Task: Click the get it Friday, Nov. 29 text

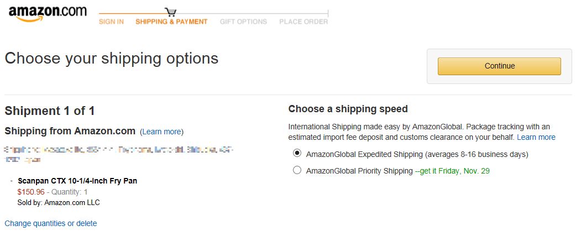Action: pyautogui.click(x=452, y=171)
